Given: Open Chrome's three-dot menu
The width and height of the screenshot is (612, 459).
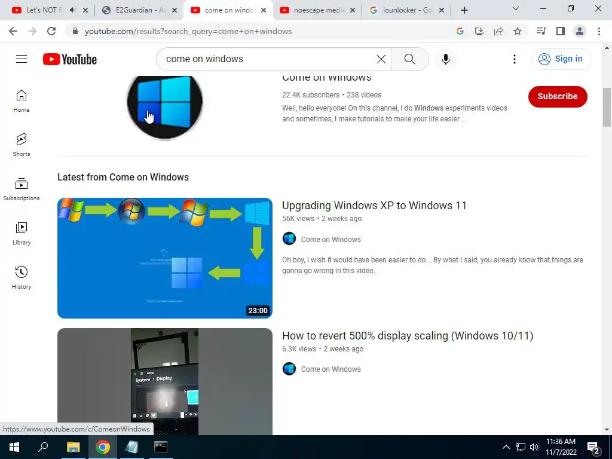Looking at the screenshot, I should [x=599, y=31].
